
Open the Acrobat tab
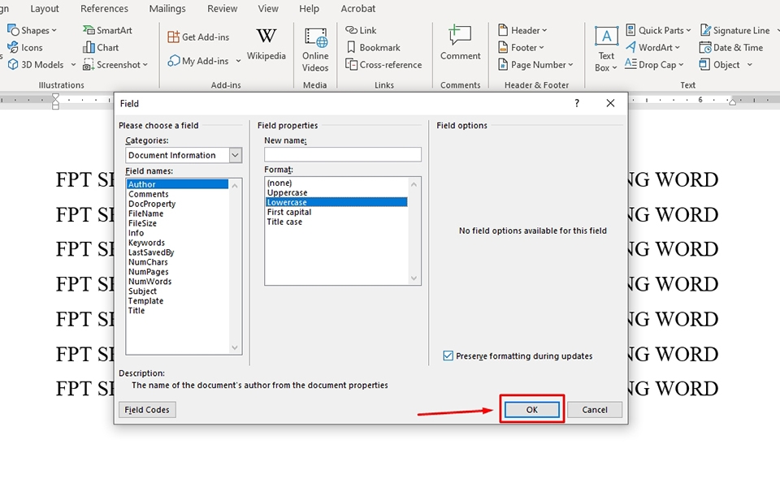coord(358,8)
